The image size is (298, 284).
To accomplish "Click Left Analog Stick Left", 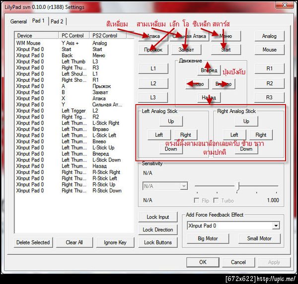I will click(159, 135).
